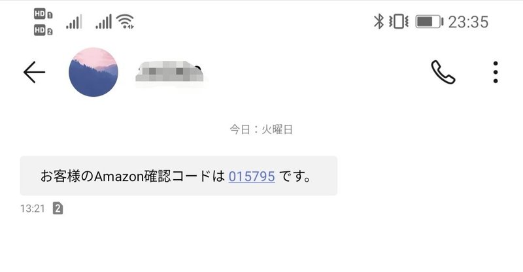
Task: Tap the 13:21 message timestamp
Action: (x=32, y=209)
